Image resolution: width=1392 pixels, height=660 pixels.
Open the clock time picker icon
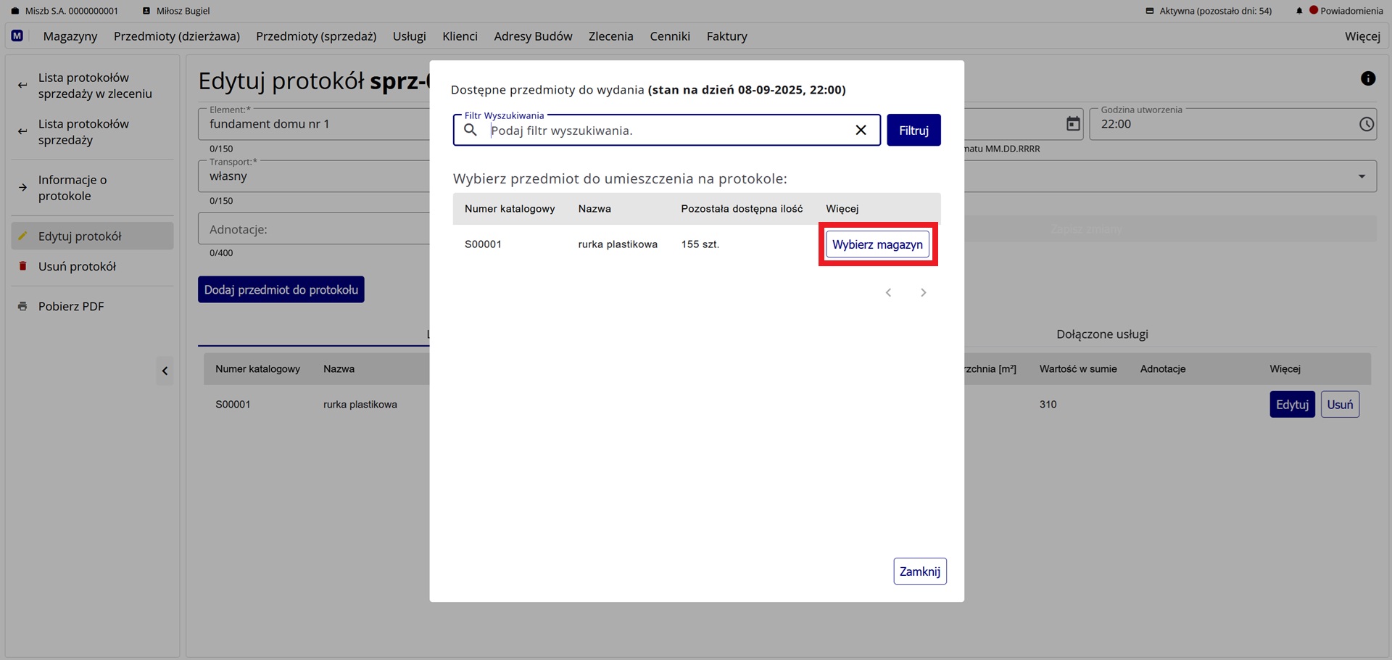[x=1366, y=124]
